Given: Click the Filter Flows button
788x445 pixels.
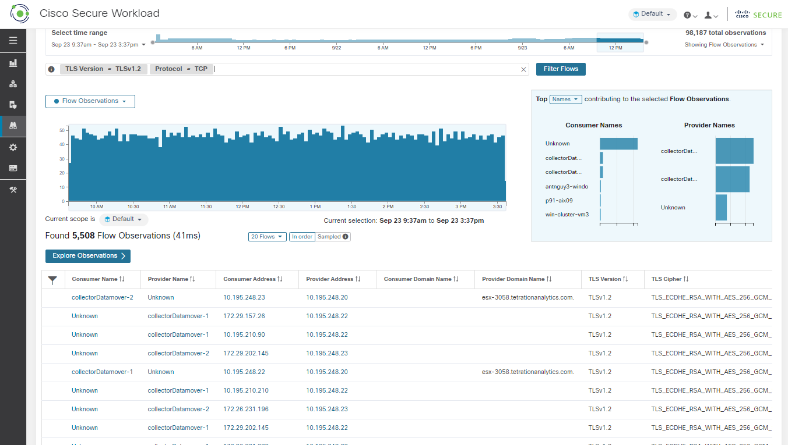Looking at the screenshot, I should pyautogui.click(x=561, y=69).
